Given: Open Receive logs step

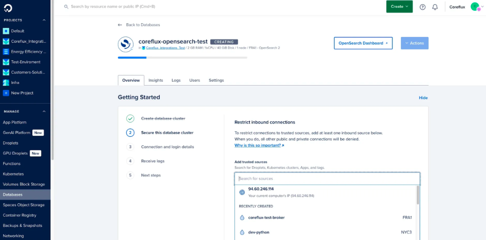Looking at the screenshot, I should pyautogui.click(x=153, y=161).
